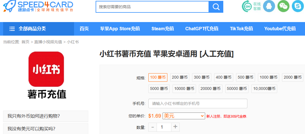Viewport: 305px width, 134px height.
Task: Select the 10000 薯币 option
Action: [184, 89]
